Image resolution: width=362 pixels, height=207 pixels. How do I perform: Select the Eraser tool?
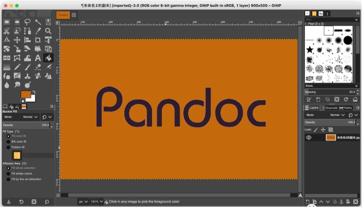(38, 67)
